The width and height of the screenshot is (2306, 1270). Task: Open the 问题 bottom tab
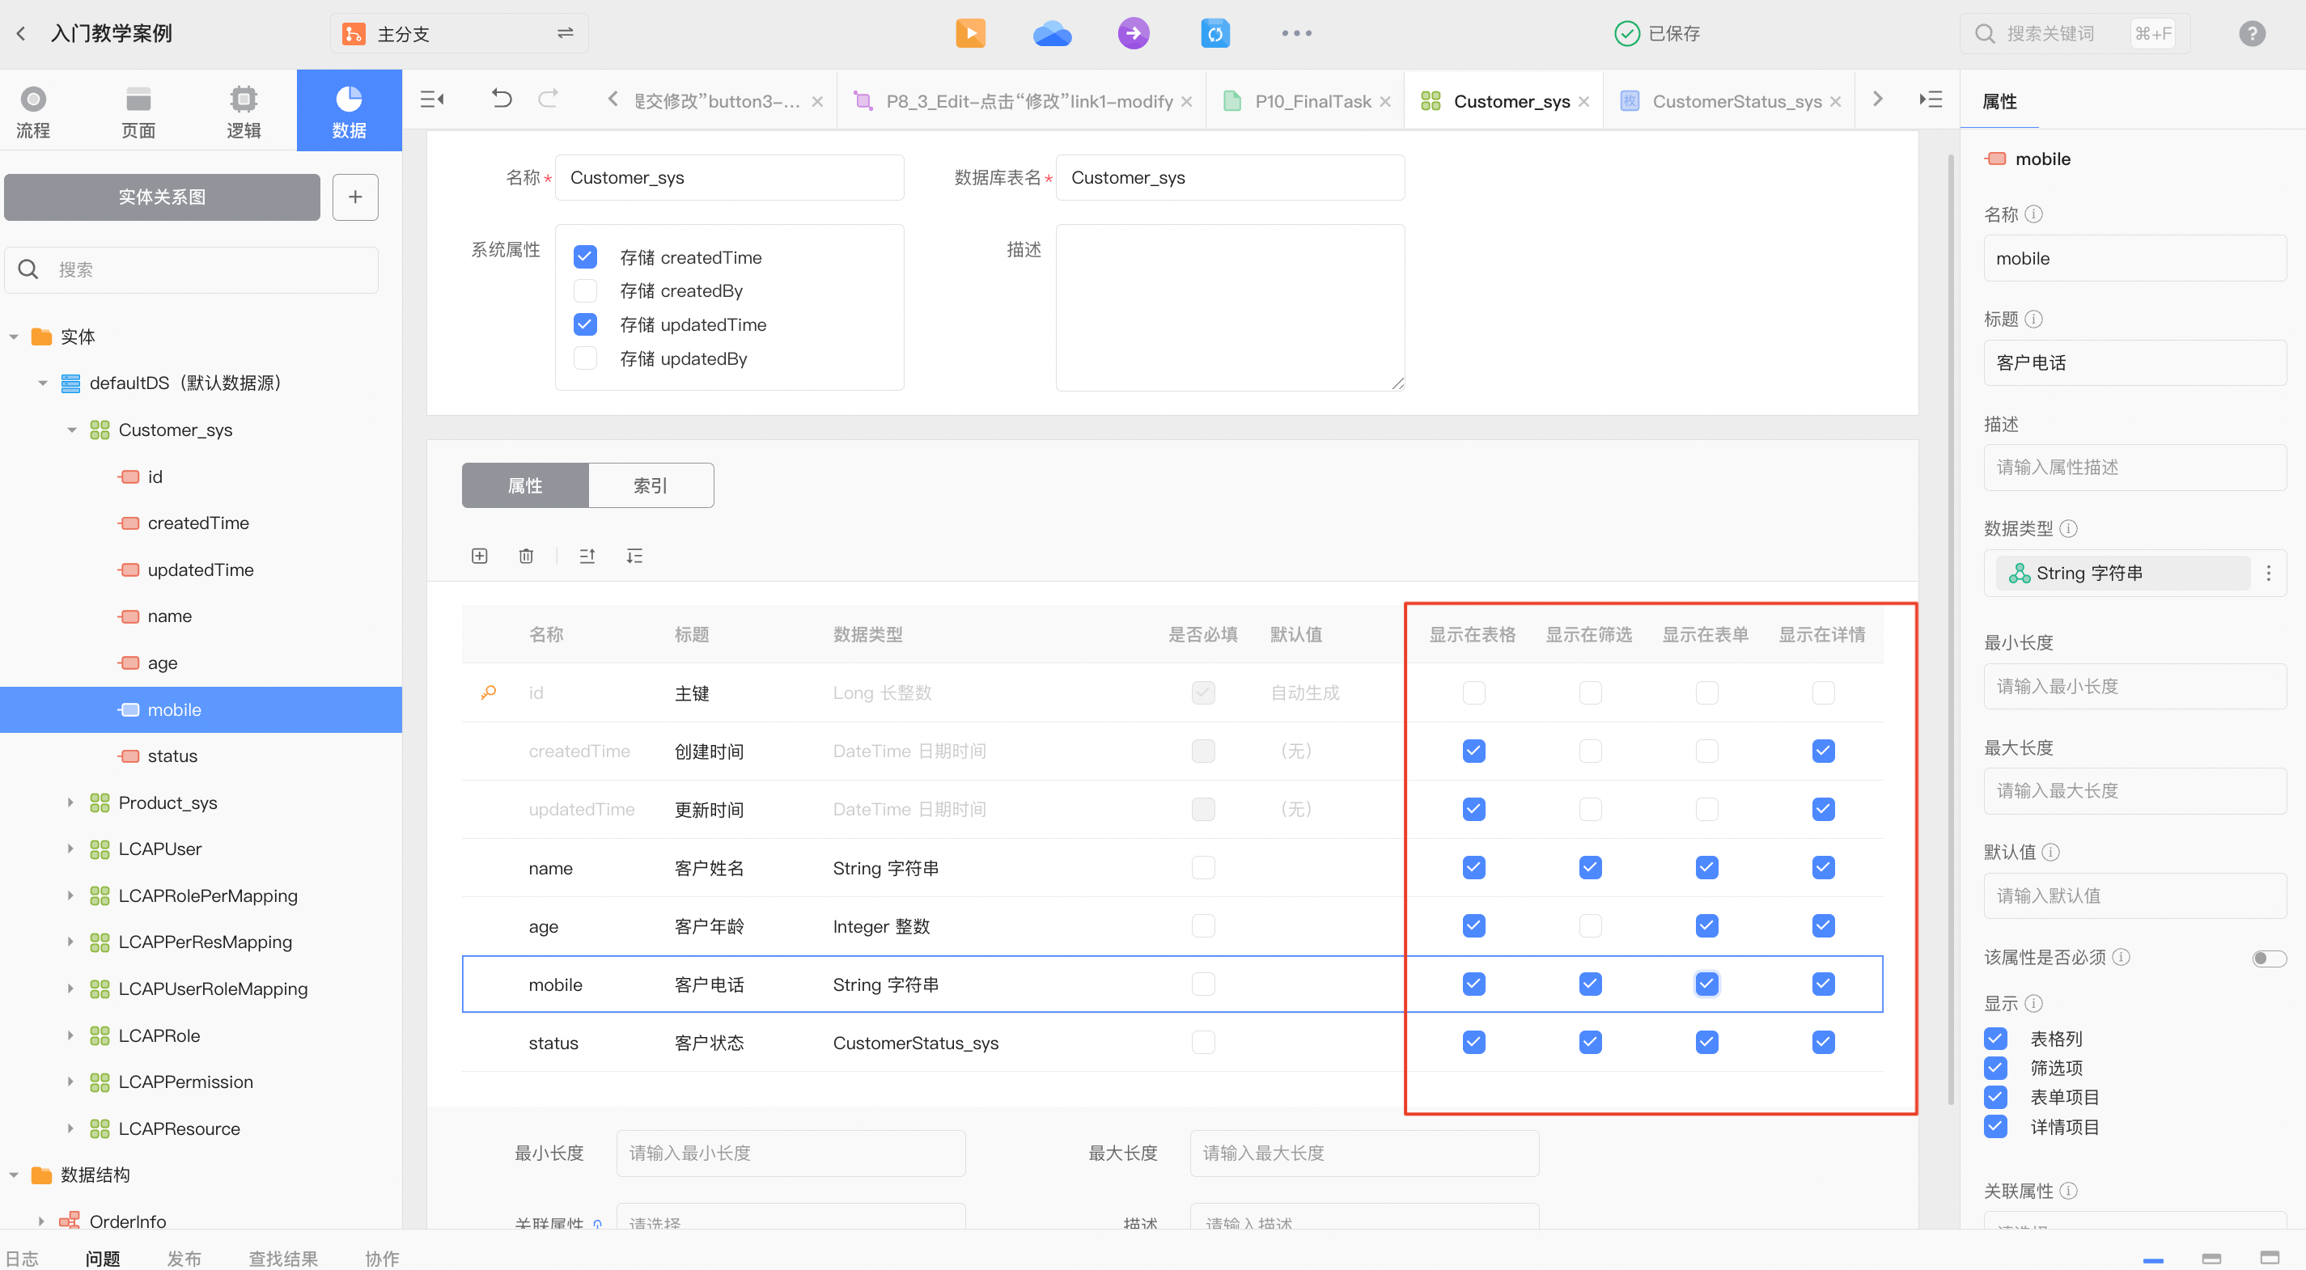(102, 1258)
